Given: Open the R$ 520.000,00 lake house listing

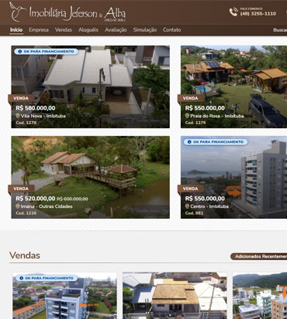Looking at the screenshot, I should click(91, 177).
